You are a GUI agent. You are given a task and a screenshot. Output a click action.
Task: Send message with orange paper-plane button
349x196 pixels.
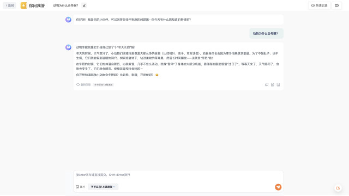(x=278, y=187)
